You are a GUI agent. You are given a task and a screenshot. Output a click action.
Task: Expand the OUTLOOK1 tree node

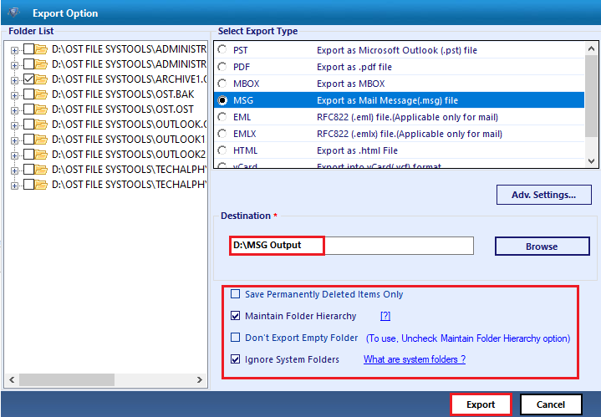pos(14,140)
